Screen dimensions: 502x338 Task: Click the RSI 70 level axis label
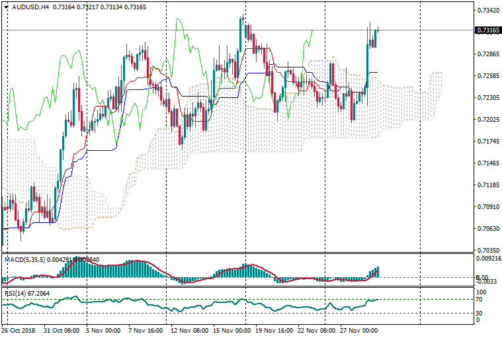[480, 300]
